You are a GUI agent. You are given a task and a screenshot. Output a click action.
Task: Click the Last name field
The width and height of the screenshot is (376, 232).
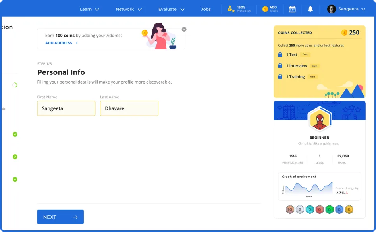(129, 108)
